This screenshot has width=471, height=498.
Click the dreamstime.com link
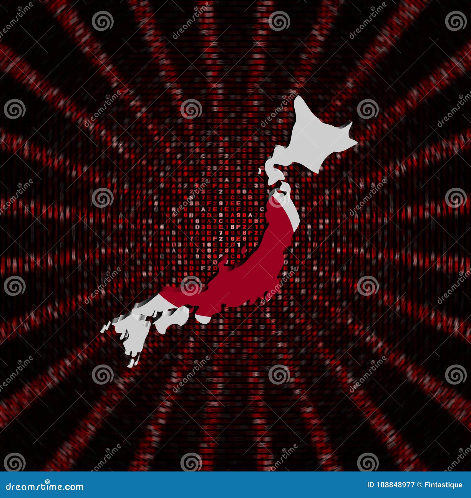(44, 486)
